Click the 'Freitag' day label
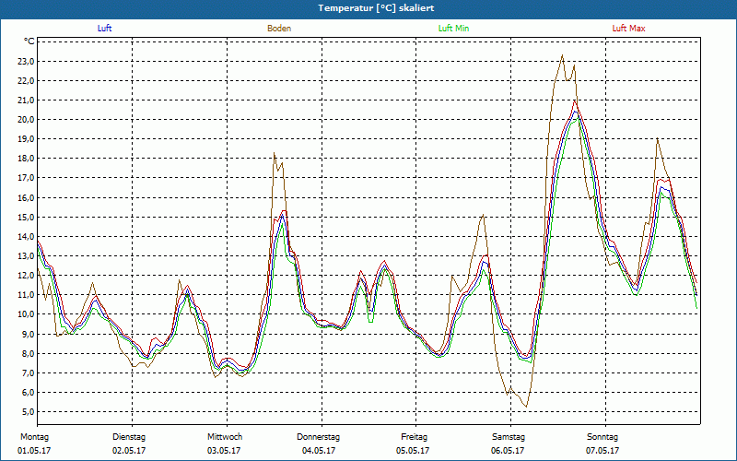Screen dimensions: 737x461 414,437
